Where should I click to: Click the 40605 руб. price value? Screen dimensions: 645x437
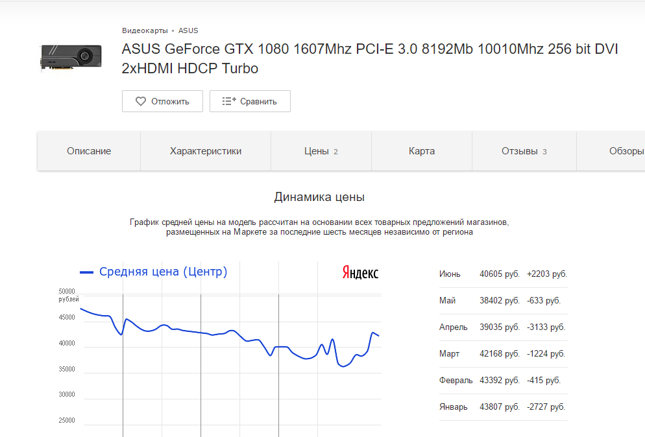click(500, 274)
